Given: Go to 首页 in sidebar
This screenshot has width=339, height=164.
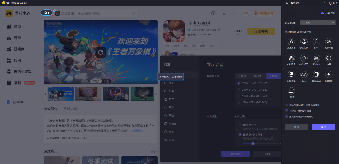Looking at the screenshot, I should click(x=14, y=27).
